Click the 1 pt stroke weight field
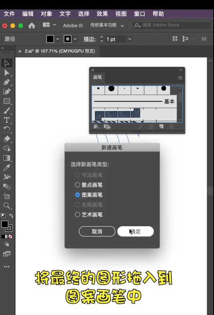This screenshot has width=214, height=315. point(116,39)
